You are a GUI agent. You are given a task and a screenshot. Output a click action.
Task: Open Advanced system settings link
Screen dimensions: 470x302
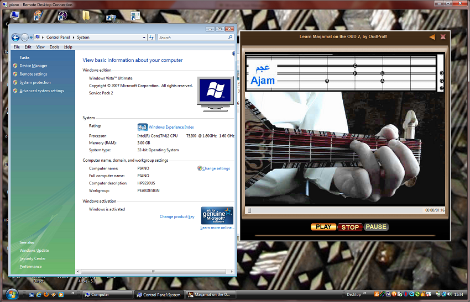click(41, 91)
